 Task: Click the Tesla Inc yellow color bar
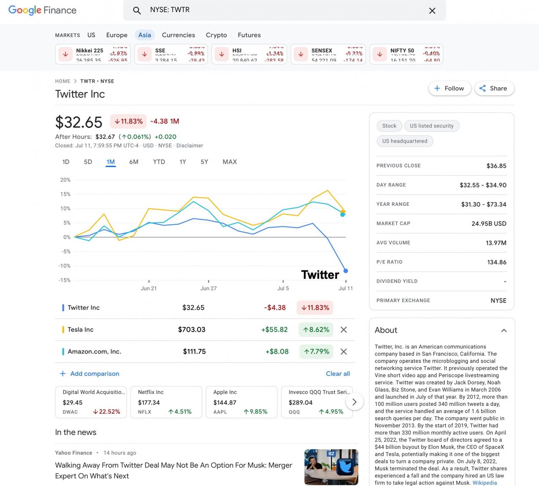[x=63, y=329]
